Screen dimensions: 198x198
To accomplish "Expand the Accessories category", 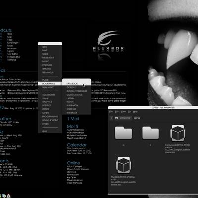I will 50,95.
